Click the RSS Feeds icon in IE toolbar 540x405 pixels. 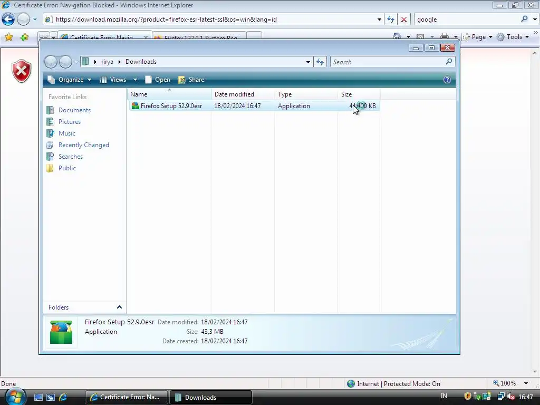click(x=420, y=36)
